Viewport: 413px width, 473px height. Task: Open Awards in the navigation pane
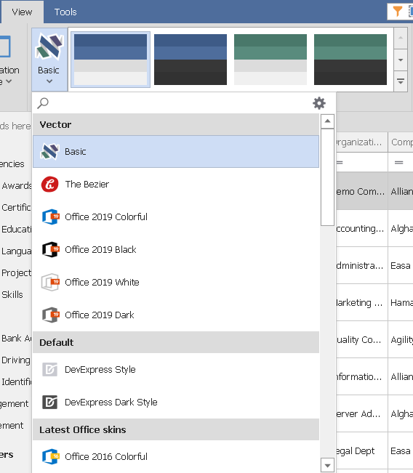click(16, 185)
